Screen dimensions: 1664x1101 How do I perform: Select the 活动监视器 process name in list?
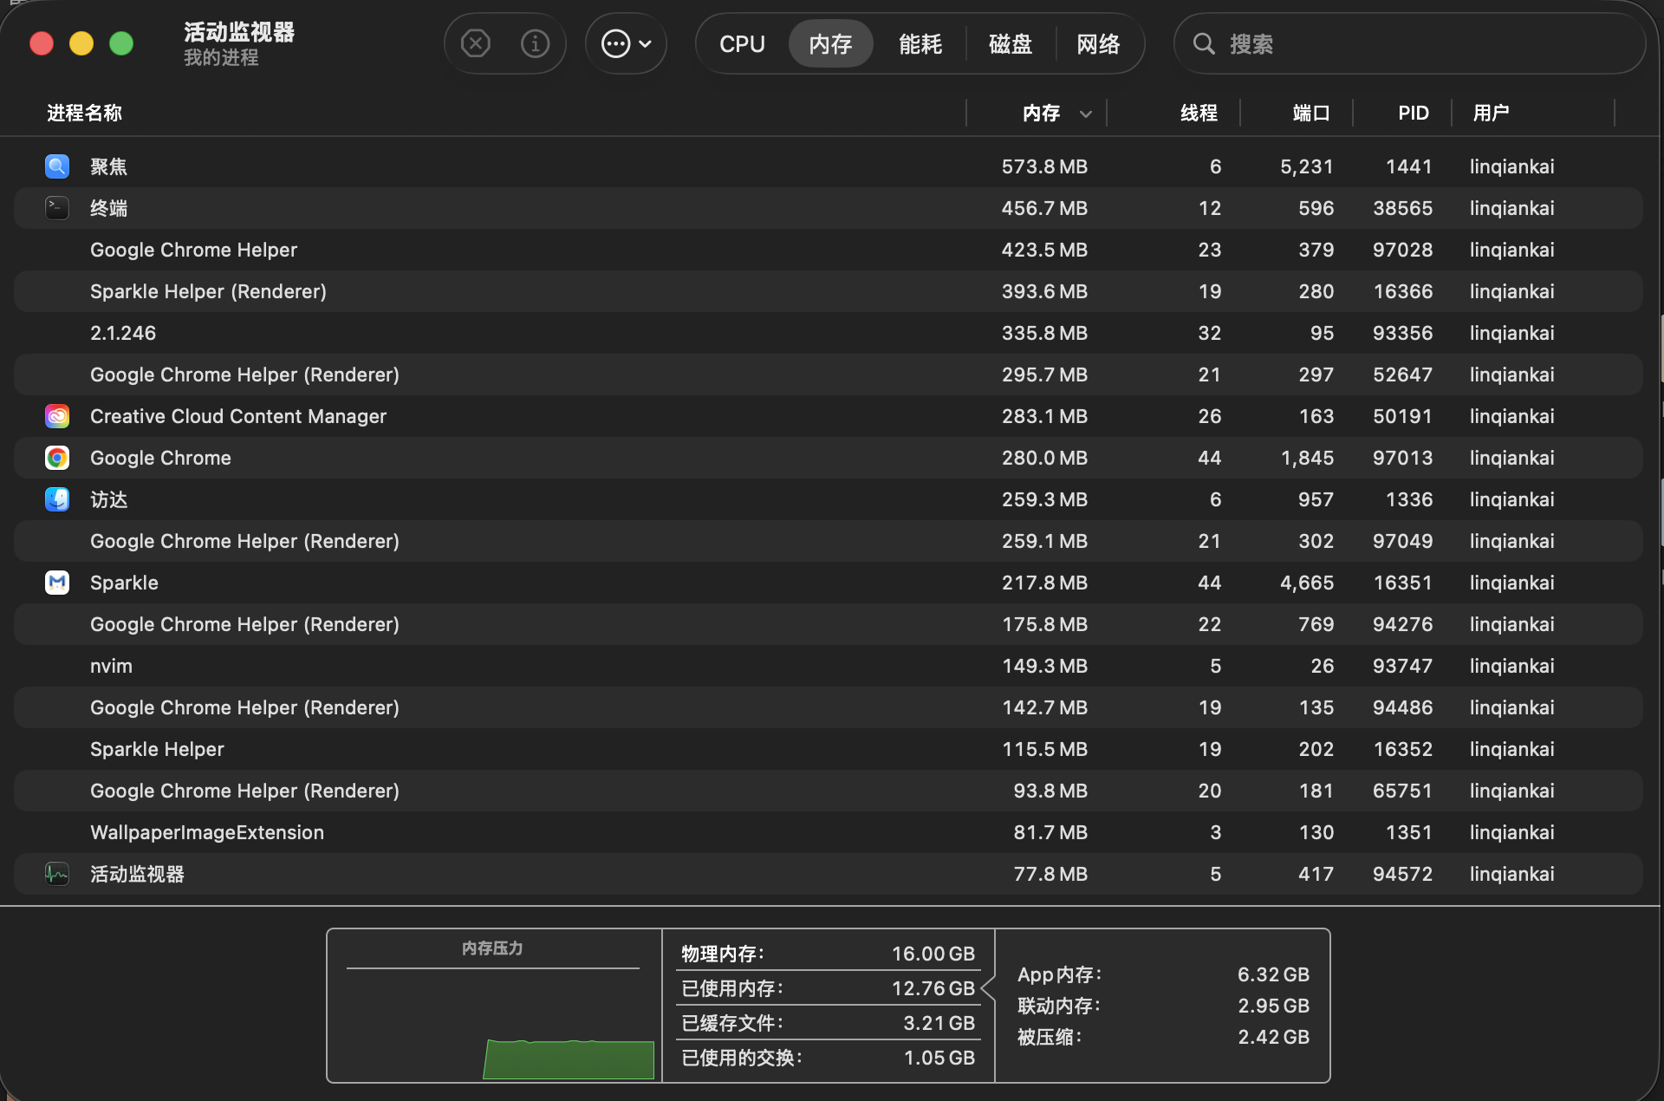click(137, 874)
